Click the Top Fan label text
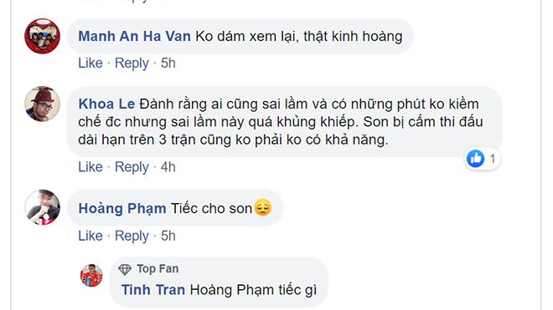The height and width of the screenshot is (310, 553). coord(158,269)
